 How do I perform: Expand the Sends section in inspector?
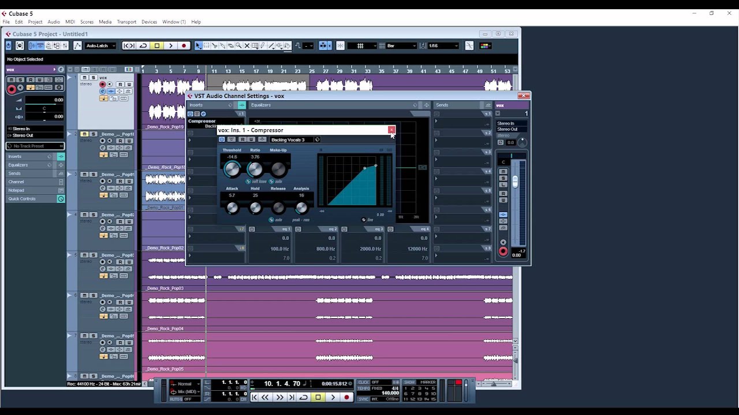[x=35, y=173]
